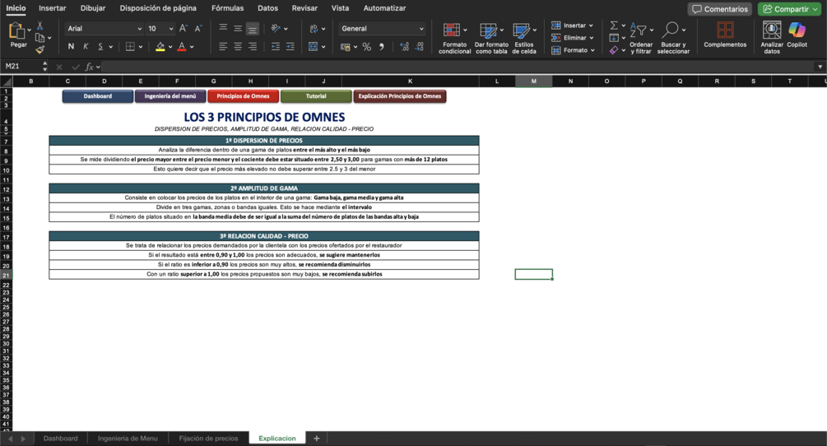The image size is (827, 446).
Task: Align text to the left
Action: coord(223,46)
